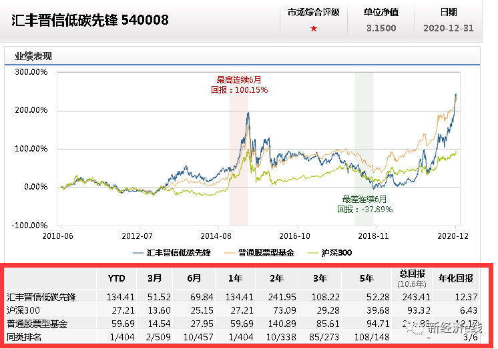Click the 沪深300 3月 value 13.60
498x349 pixels.
[x=159, y=310]
